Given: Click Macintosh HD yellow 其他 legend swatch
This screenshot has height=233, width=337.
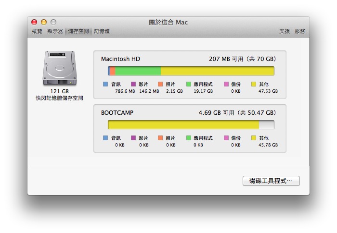Looking at the screenshot, I should 254,84.
